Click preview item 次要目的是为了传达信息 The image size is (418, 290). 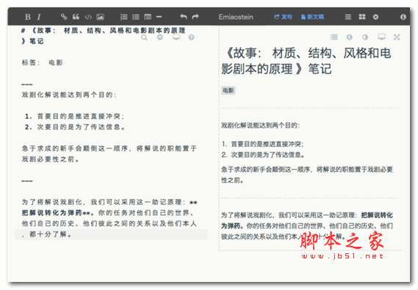click(x=267, y=155)
